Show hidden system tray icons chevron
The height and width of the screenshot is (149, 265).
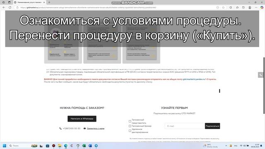point(226,146)
